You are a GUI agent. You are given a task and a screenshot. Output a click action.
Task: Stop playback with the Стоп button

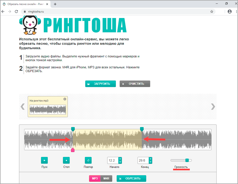pos(66,160)
